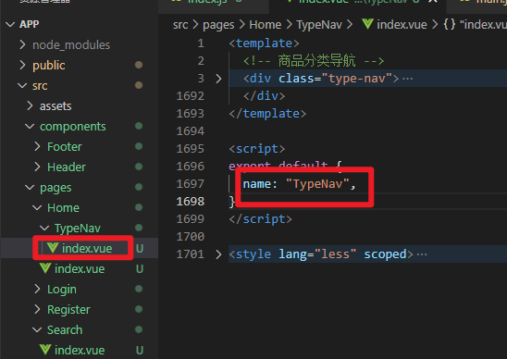Click Vue icon of TypeNav's index.vue file
The image size is (507, 359).
pos(53,248)
